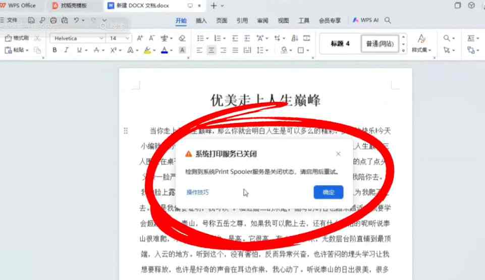The image size is (485, 280).
Task: Expand the bullet list options arrow
Action: coord(207,38)
